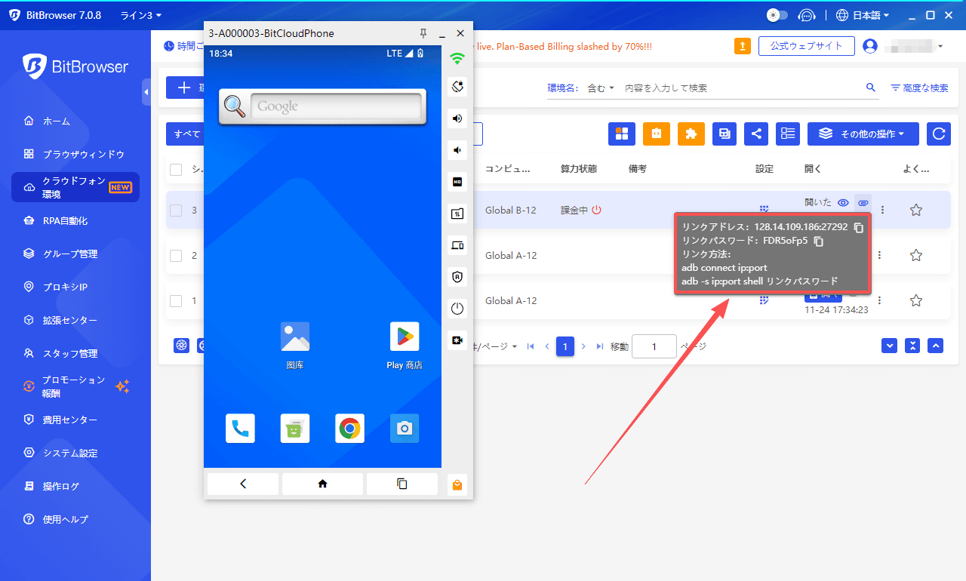
Task: Click the power icon in phone sidebar
Action: (x=457, y=309)
